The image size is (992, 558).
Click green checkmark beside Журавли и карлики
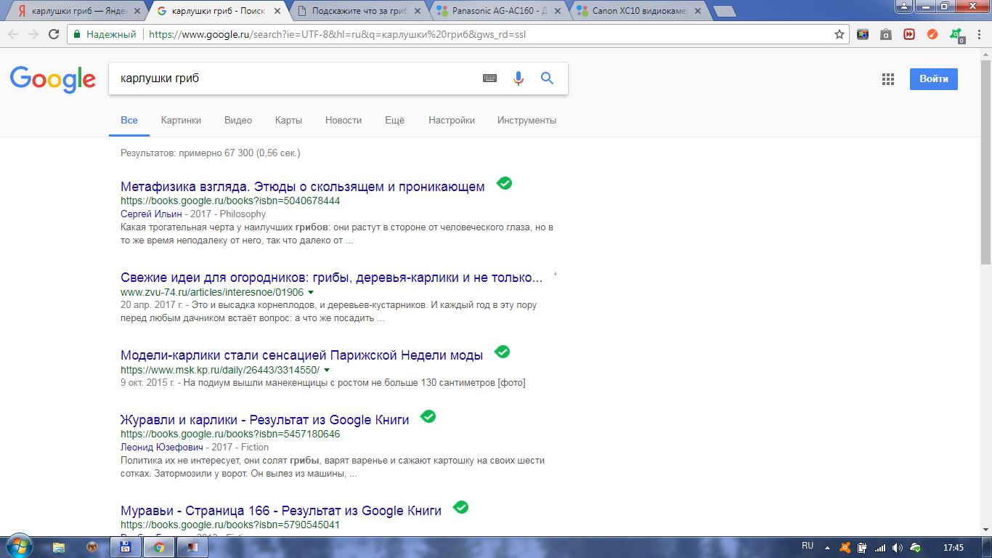click(x=428, y=416)
